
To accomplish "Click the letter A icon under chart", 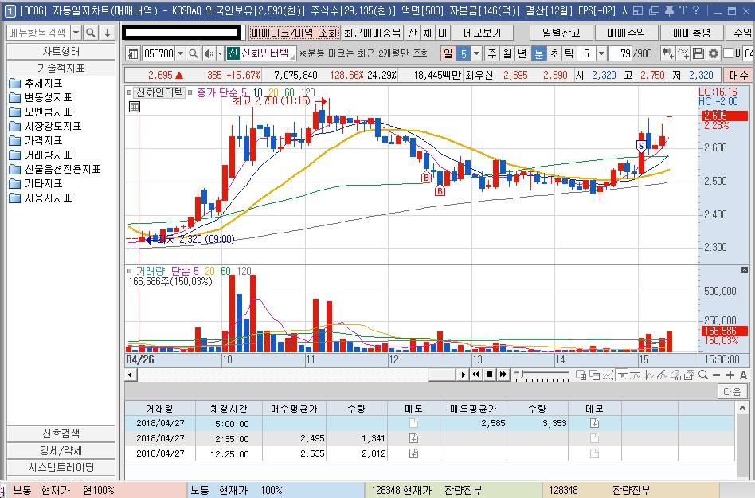I will click(743, 375).
